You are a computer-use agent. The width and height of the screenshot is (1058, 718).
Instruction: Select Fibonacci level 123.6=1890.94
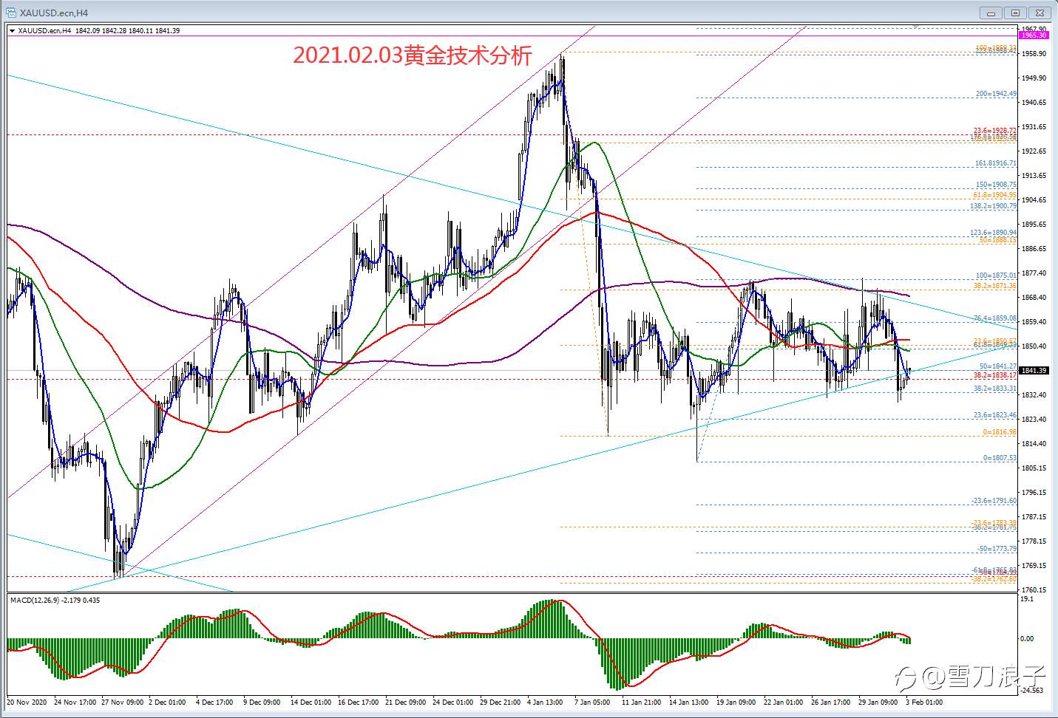point(994,233)
